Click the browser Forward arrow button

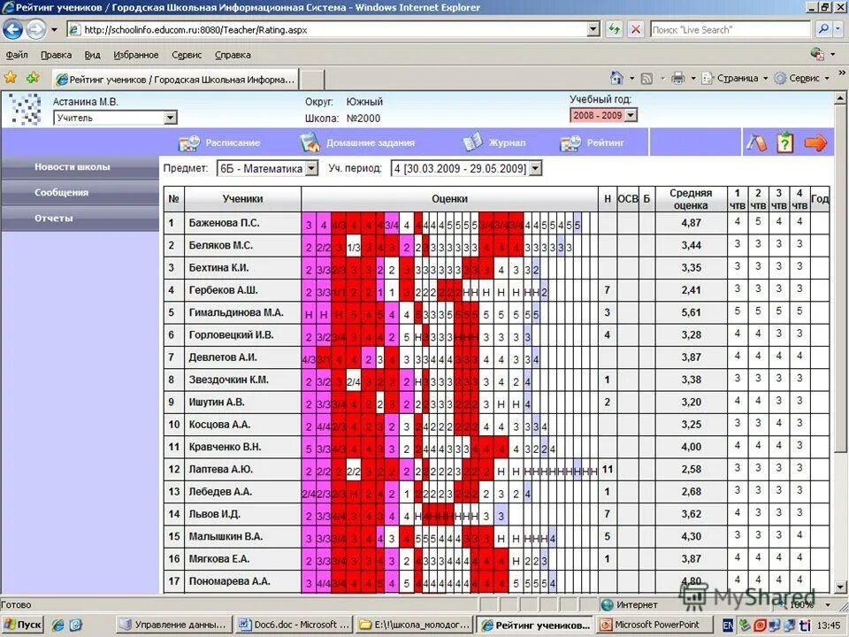tap(35, 29)
